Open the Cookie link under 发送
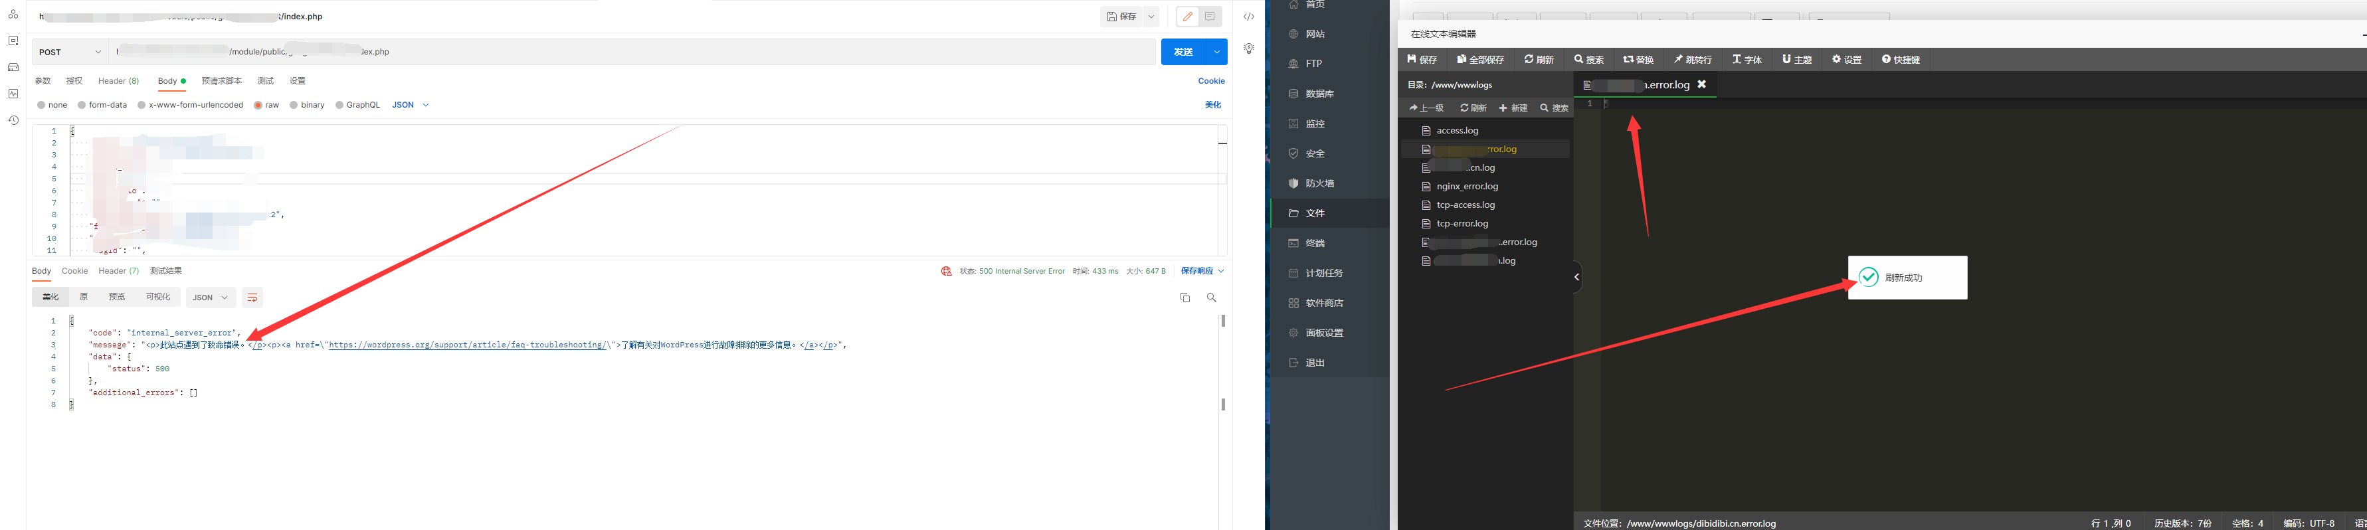 pyautogui.click(x=1211, y=81)
